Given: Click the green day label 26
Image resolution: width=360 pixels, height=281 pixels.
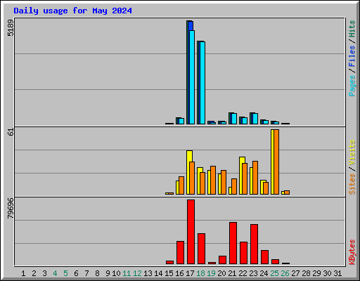Looking at the screenshot, I should [285, 273].
